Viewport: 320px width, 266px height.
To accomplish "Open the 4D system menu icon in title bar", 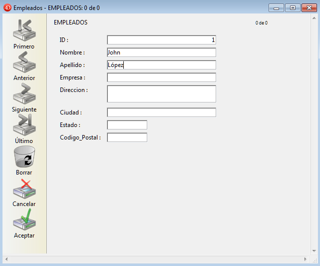I will pos(7,8).
